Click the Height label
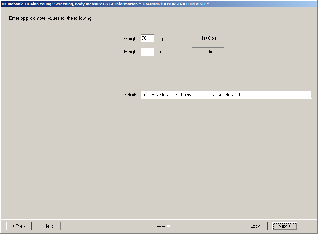This screenshot has width=318, height=234. (x=130, y=52)
